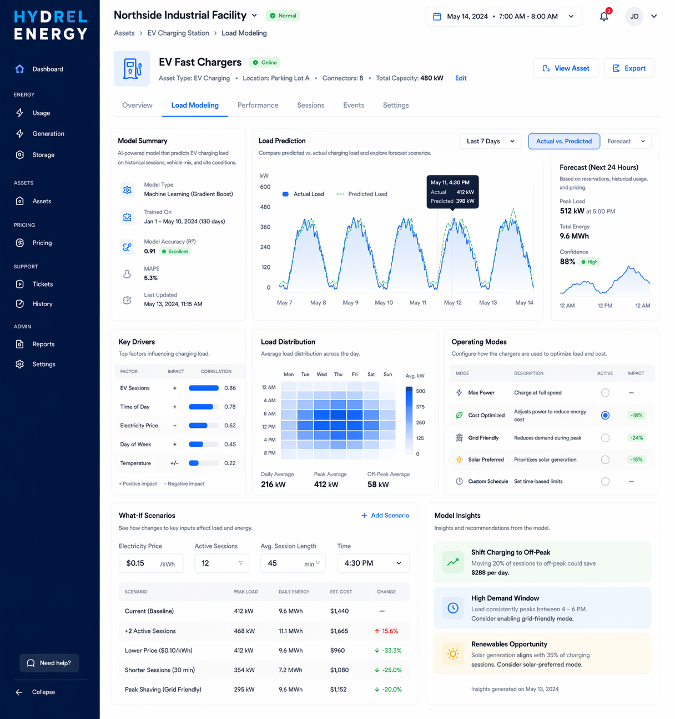Collapse the sidebar
675x719 pixels.
[x=36, y=692]
